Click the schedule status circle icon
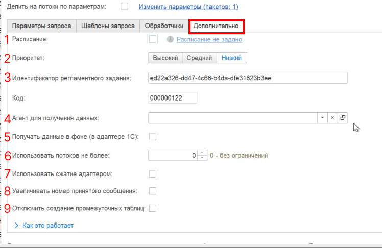 170,39
